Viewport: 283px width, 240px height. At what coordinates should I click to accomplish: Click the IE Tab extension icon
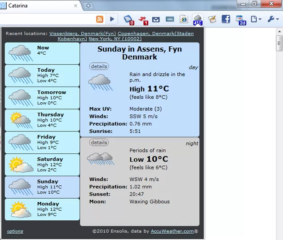(x=184, y=19)
